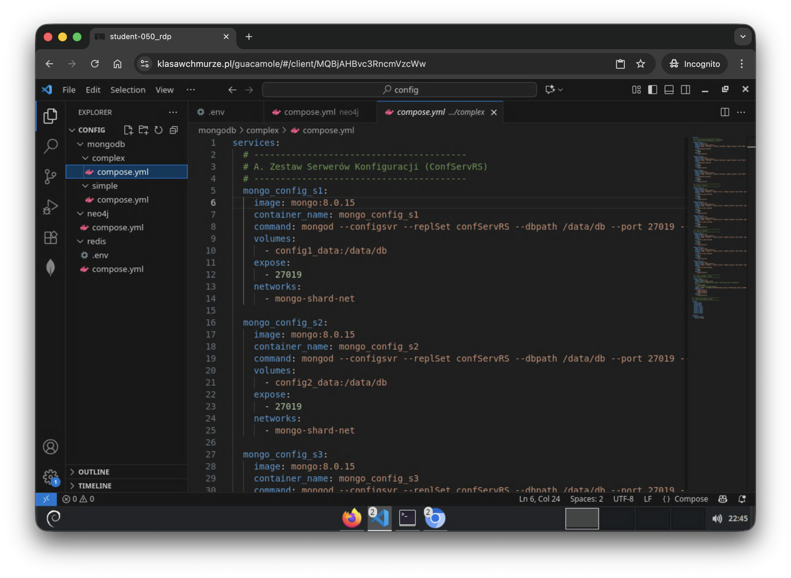Switch to the .env editor tab
Image resolution: width=791 pixels, height=578 pixels.
(216, 112)
